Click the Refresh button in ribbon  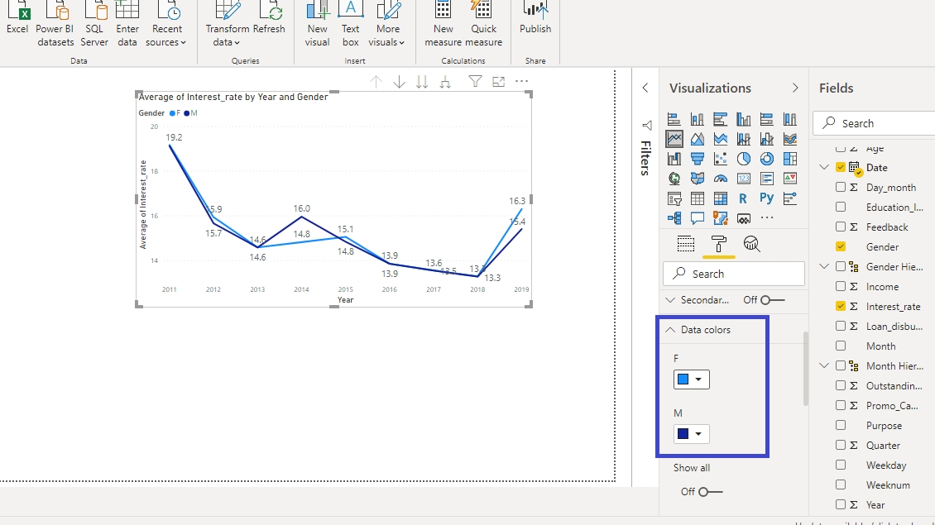(269, 20)
